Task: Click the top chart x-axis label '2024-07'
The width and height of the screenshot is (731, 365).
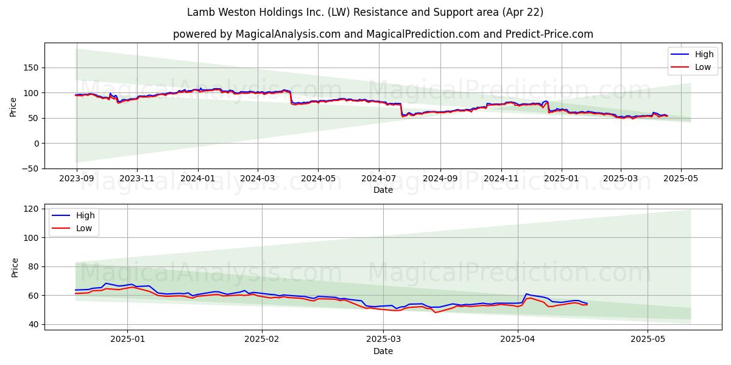Action: point(380,180)
